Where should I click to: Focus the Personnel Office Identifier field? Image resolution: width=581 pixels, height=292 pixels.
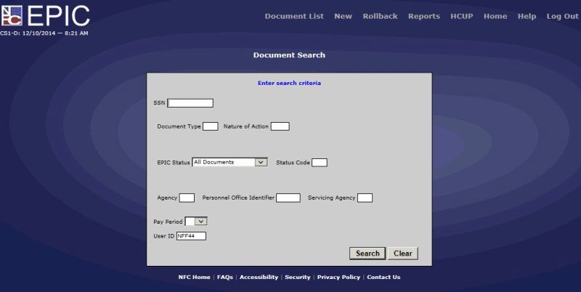[x=288, y=198]
